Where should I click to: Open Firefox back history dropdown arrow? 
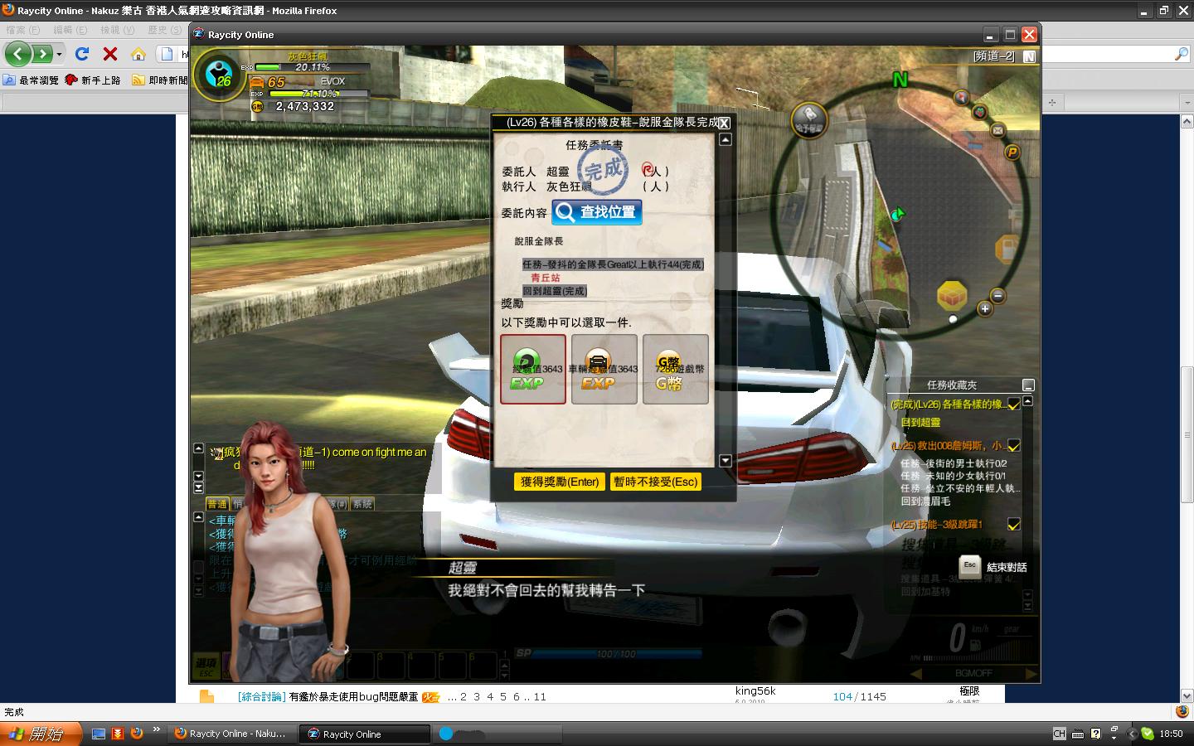click(x=59, y=55)
